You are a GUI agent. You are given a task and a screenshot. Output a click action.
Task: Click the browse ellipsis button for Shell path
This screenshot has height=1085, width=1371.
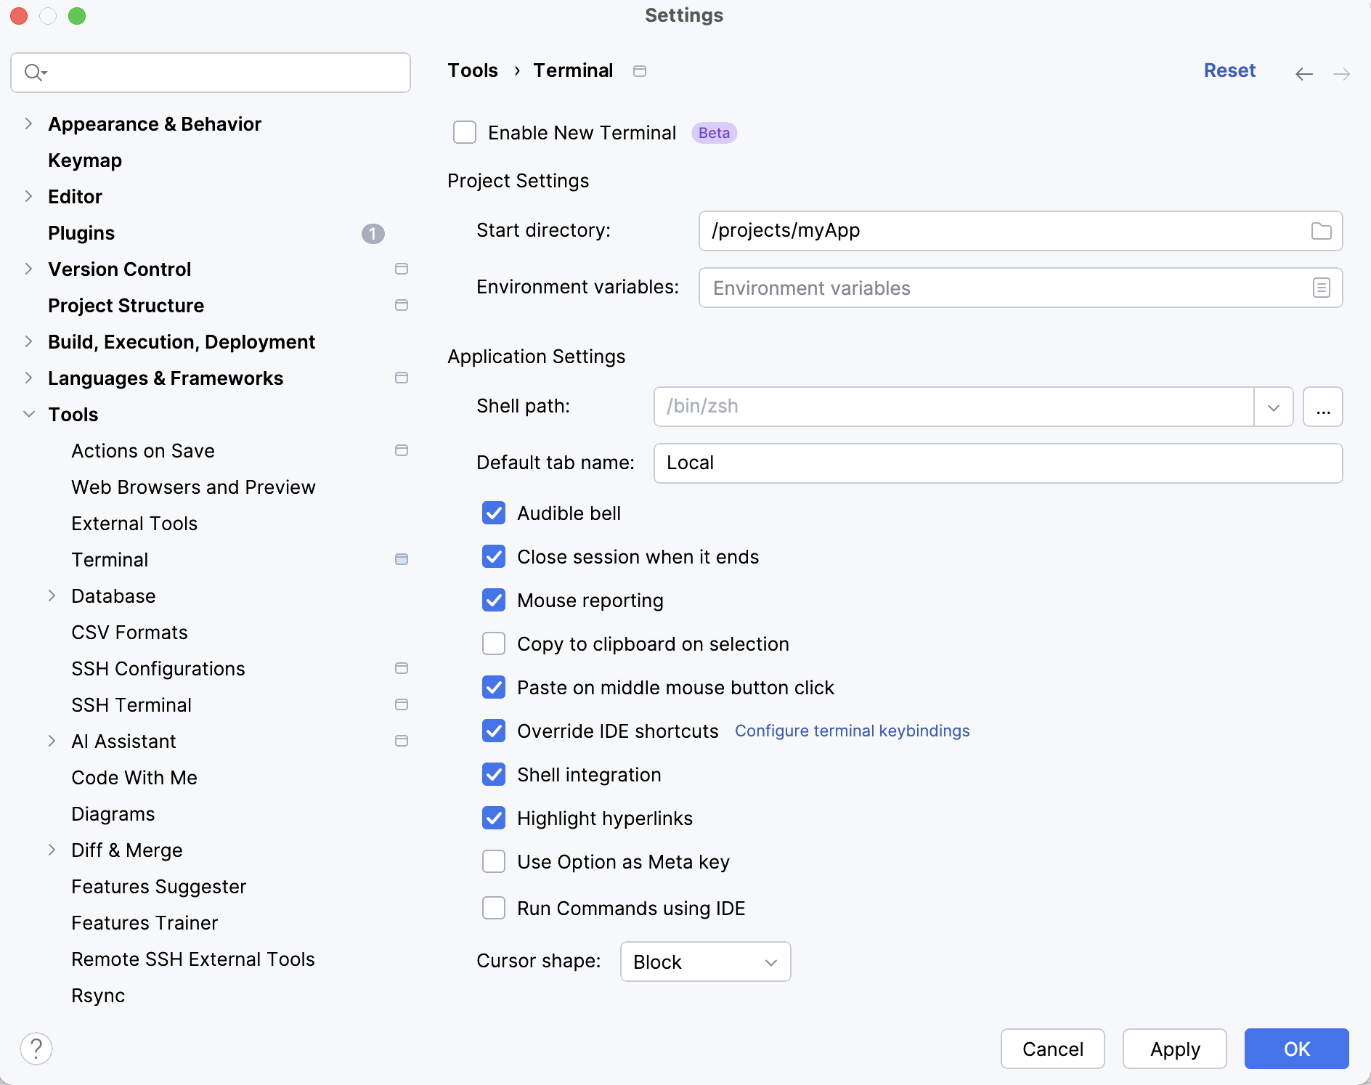pos(1322,407)
